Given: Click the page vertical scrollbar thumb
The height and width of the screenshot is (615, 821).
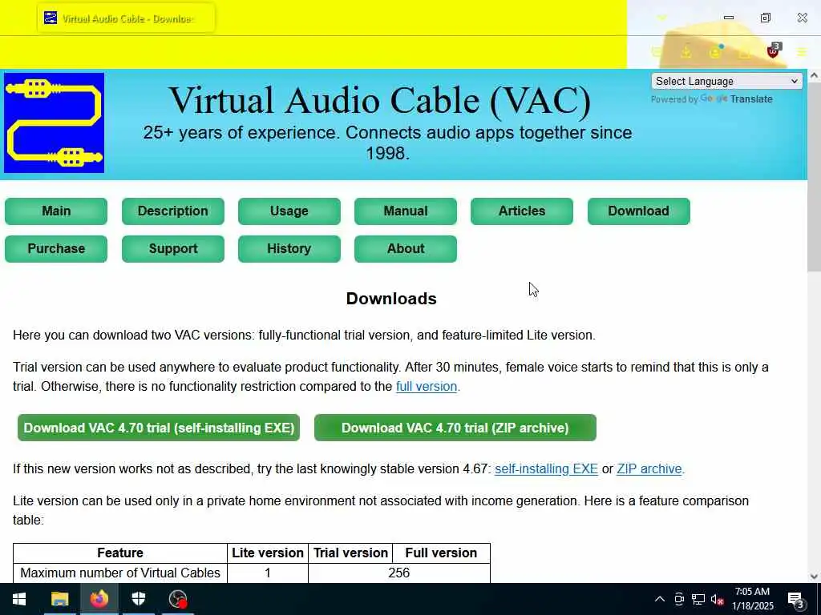Looking at the screenshot, I should point(814,178).
